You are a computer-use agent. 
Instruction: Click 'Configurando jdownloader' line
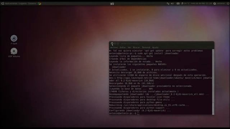140,111
